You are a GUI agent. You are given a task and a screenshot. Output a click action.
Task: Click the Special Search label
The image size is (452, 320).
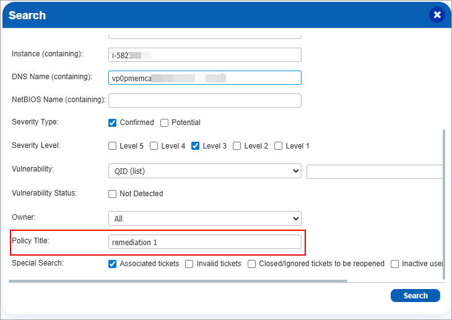pos(38,263)
